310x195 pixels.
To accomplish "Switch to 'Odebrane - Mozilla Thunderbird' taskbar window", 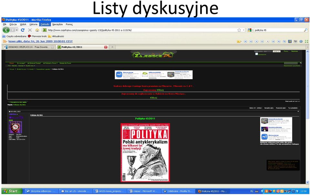I will (x=178, y=191).
